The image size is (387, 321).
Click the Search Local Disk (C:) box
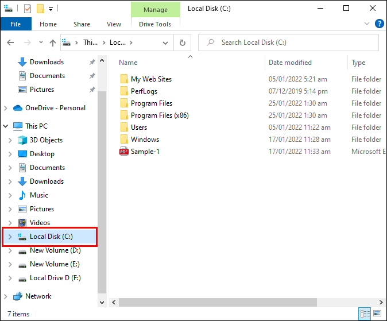tap(288, 42)
